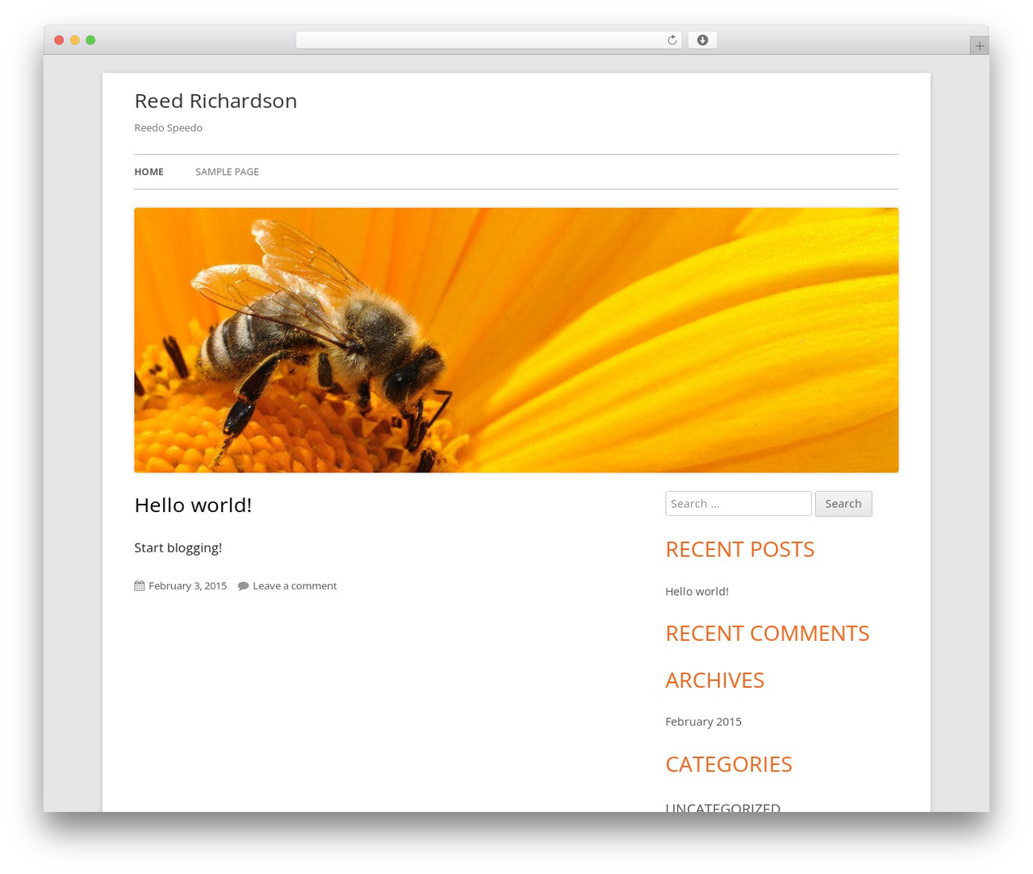Click the calendar icon beside post date
The width and height of the screenshot is (1033, 874).
(x=139, y=586)
